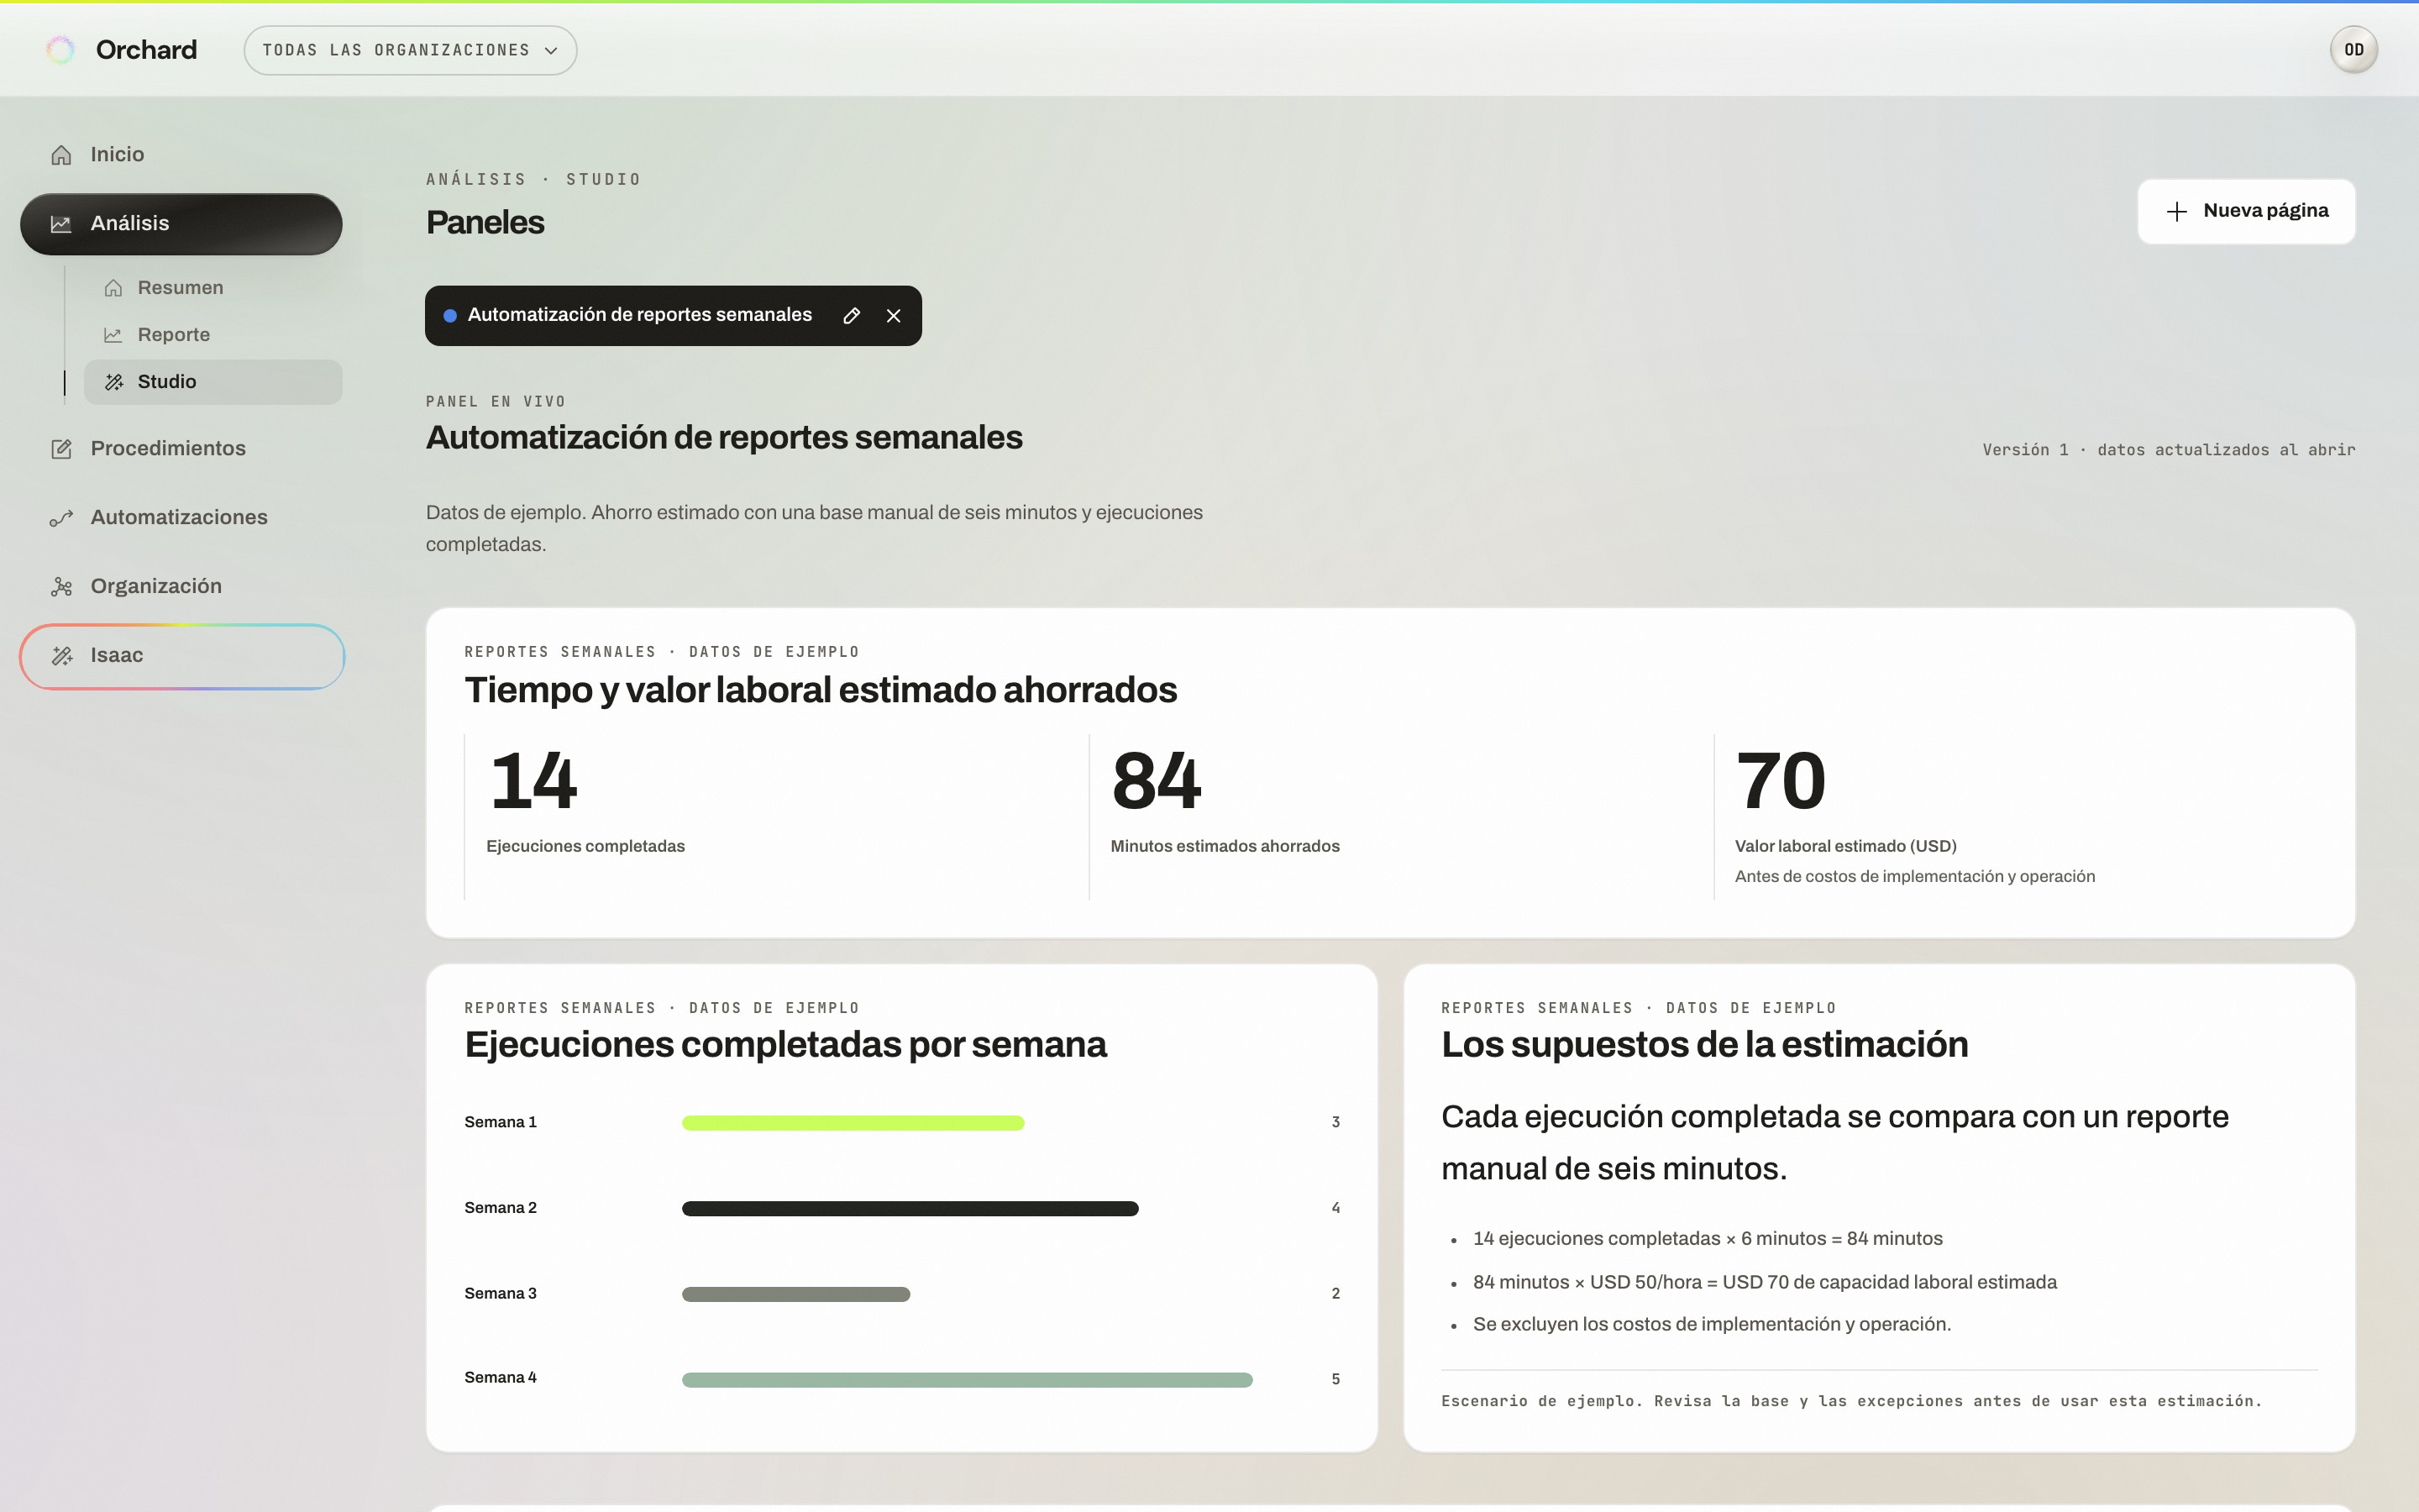Open Organización in the sidebar
Screen dimensions: 2419x1512
pyautogui.click(x=180, y=587)
